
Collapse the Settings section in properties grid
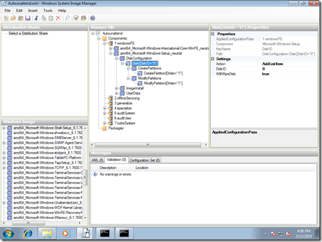click(213, 59)
